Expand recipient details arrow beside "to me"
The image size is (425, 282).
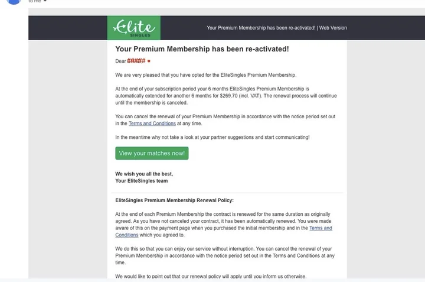tap(45, 1)
